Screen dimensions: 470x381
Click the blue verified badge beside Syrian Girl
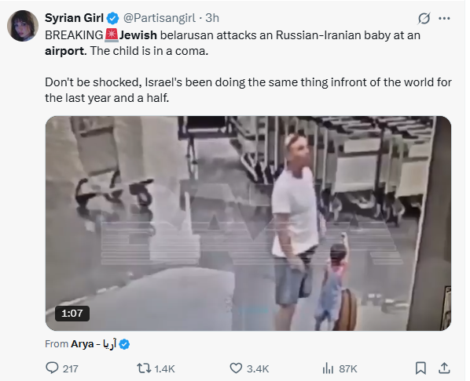pos(113,19)
